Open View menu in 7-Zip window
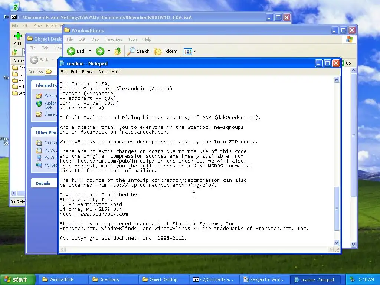 tap(37, 26)
